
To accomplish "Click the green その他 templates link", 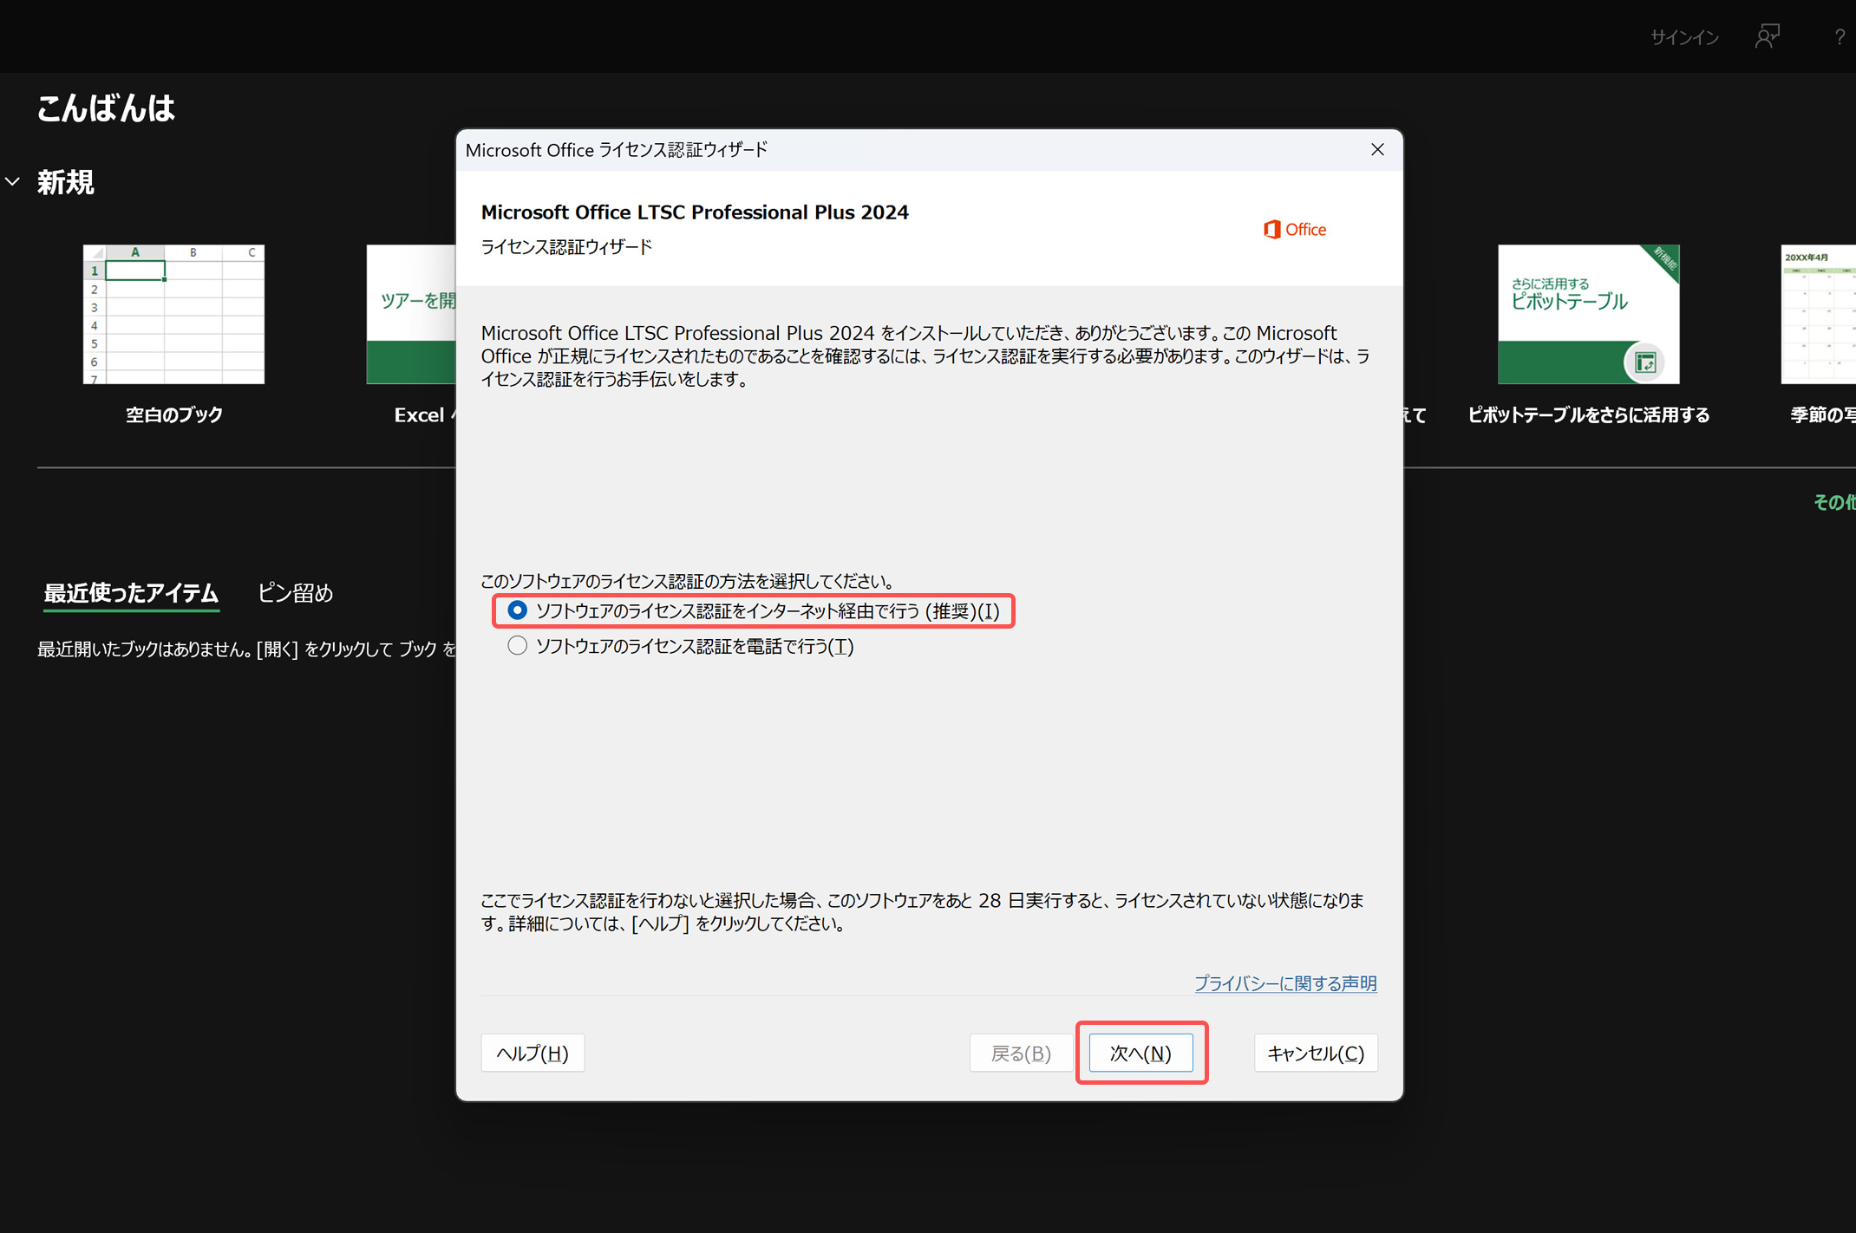I will (x=1833, y=502).
